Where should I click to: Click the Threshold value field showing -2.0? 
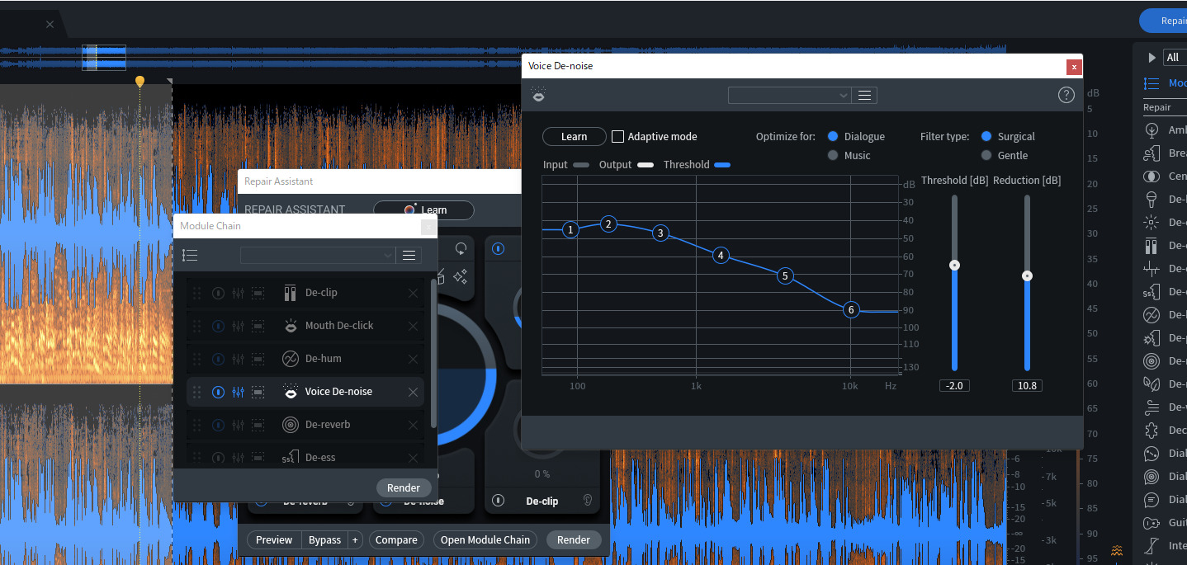click(955, 385)
